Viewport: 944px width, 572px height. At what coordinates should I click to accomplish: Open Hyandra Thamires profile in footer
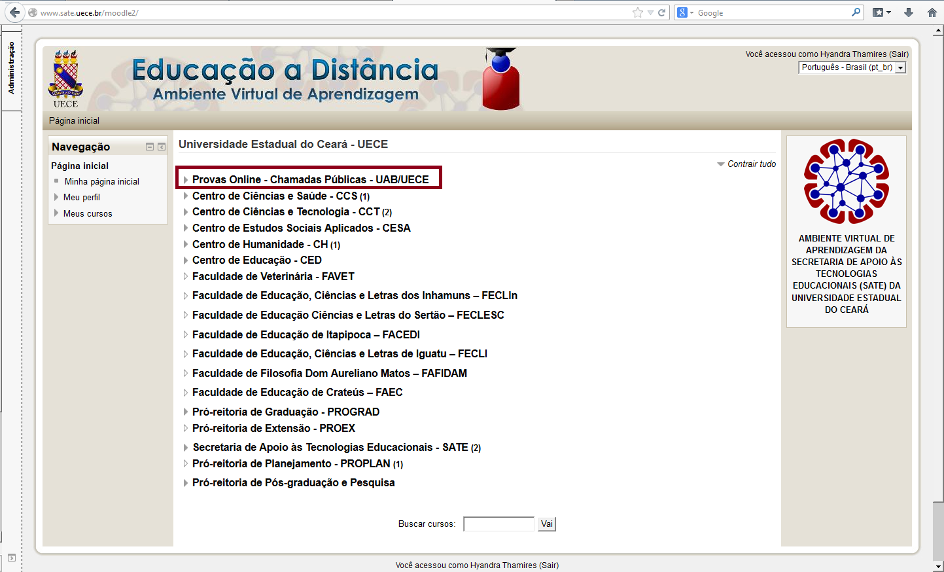click(x=503, y=565)
